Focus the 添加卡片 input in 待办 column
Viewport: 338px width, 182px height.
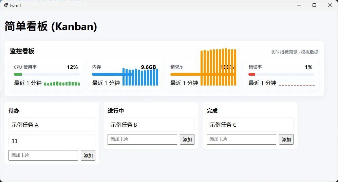tap(43, 155)
